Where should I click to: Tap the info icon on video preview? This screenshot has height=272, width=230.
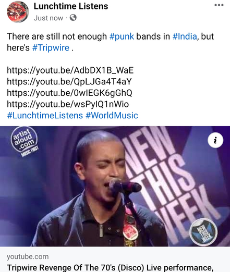tap(215, 140)
